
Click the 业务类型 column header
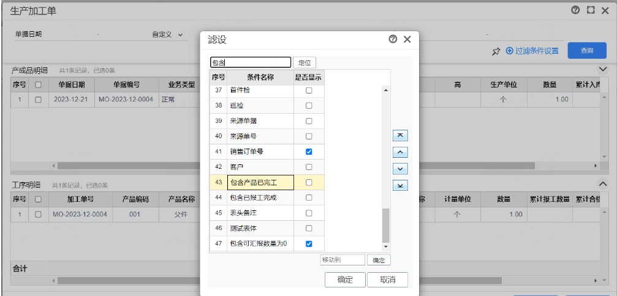pyautogui.click(x=182, y=84)
